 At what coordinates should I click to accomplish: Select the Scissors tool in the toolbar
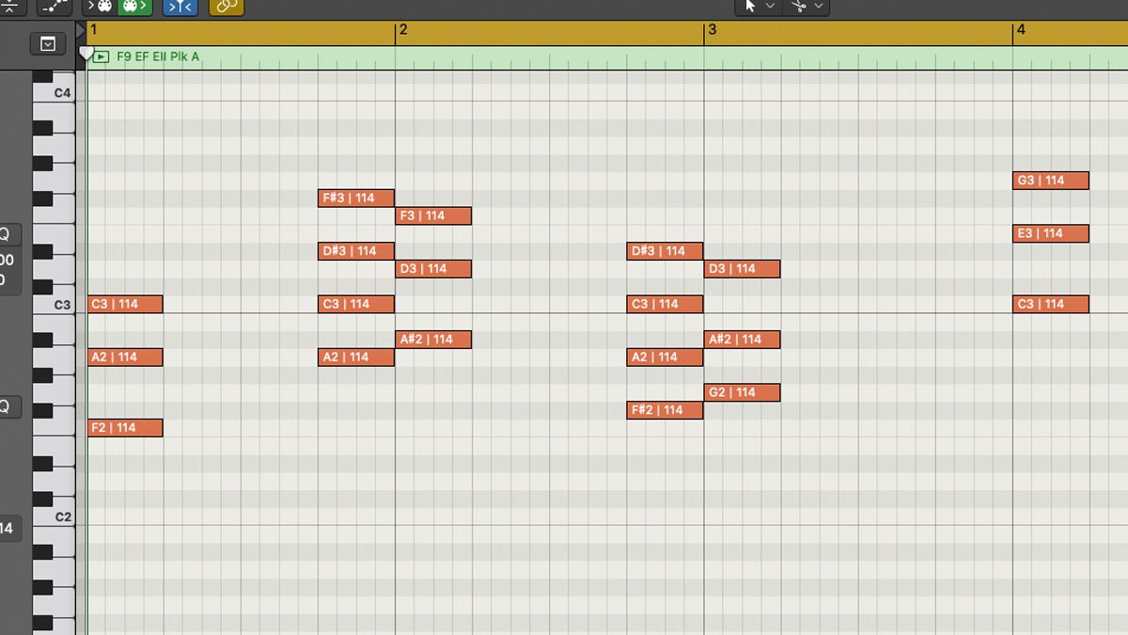tap(799, 8)
